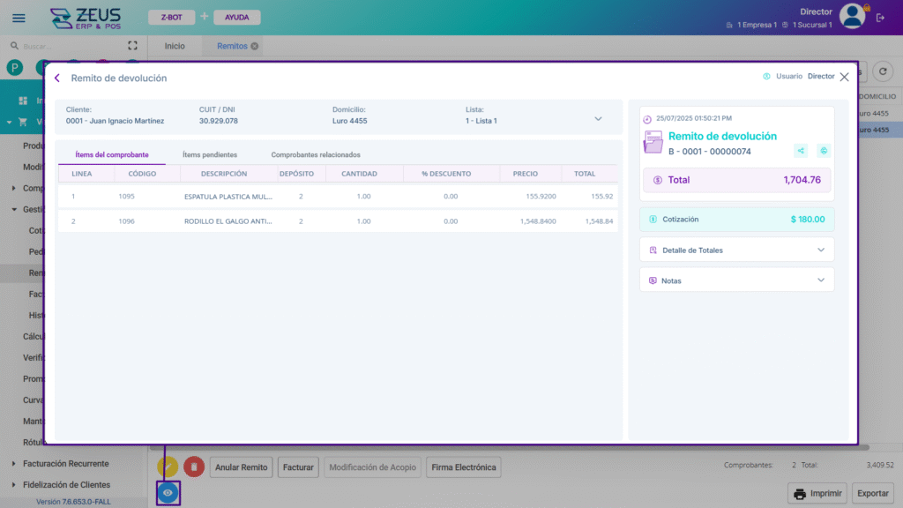The image size is (903, 508).
Task: Click the logout icon in header
Action: (x=881, y=18)
